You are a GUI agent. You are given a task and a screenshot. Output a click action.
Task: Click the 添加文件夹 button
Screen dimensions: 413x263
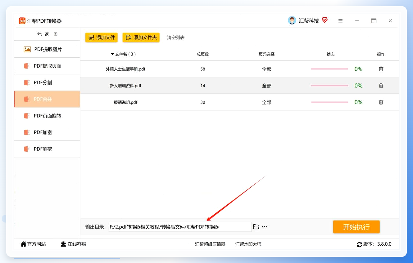[141, 38]
